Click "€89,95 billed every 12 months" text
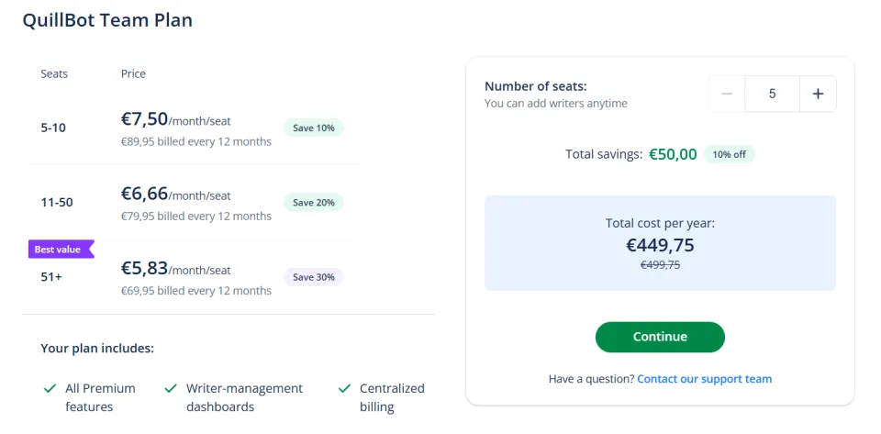 196,142
